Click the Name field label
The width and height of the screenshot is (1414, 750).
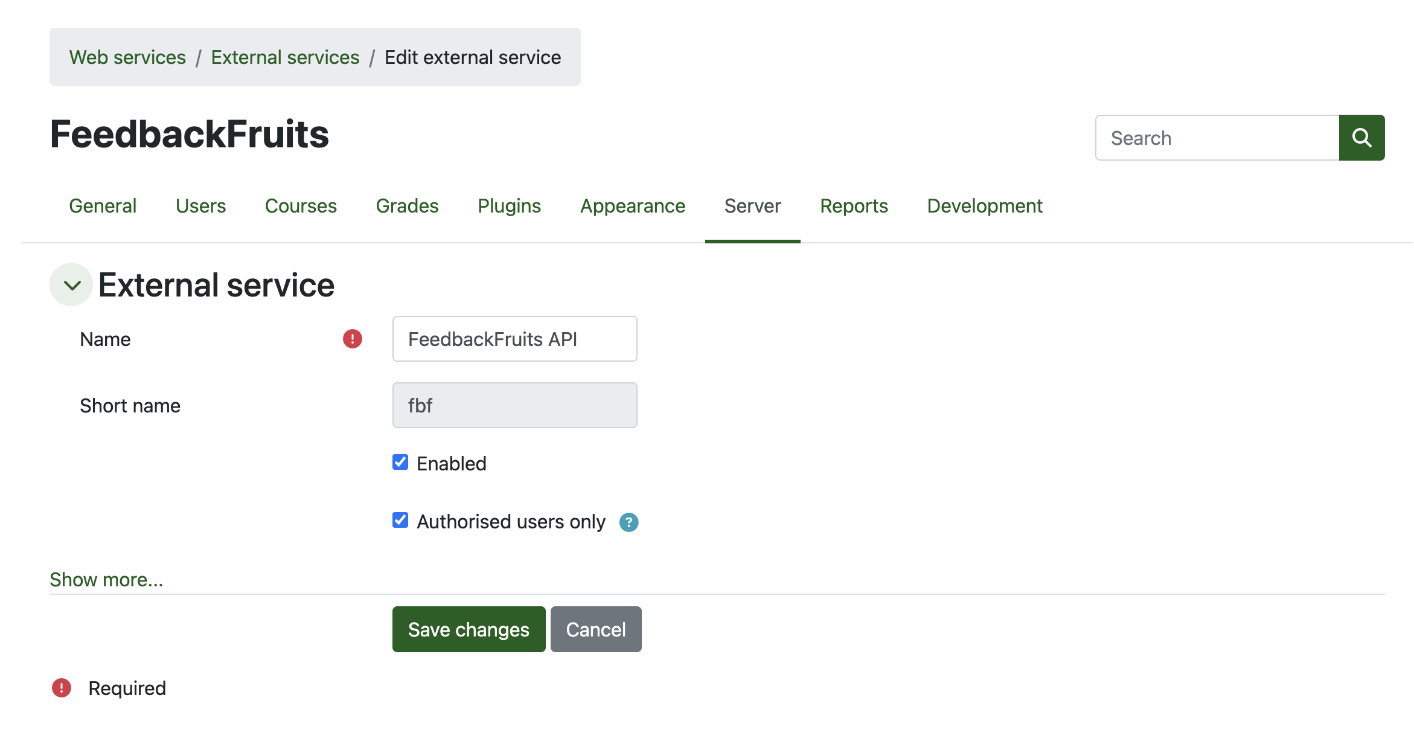[105, 339]
